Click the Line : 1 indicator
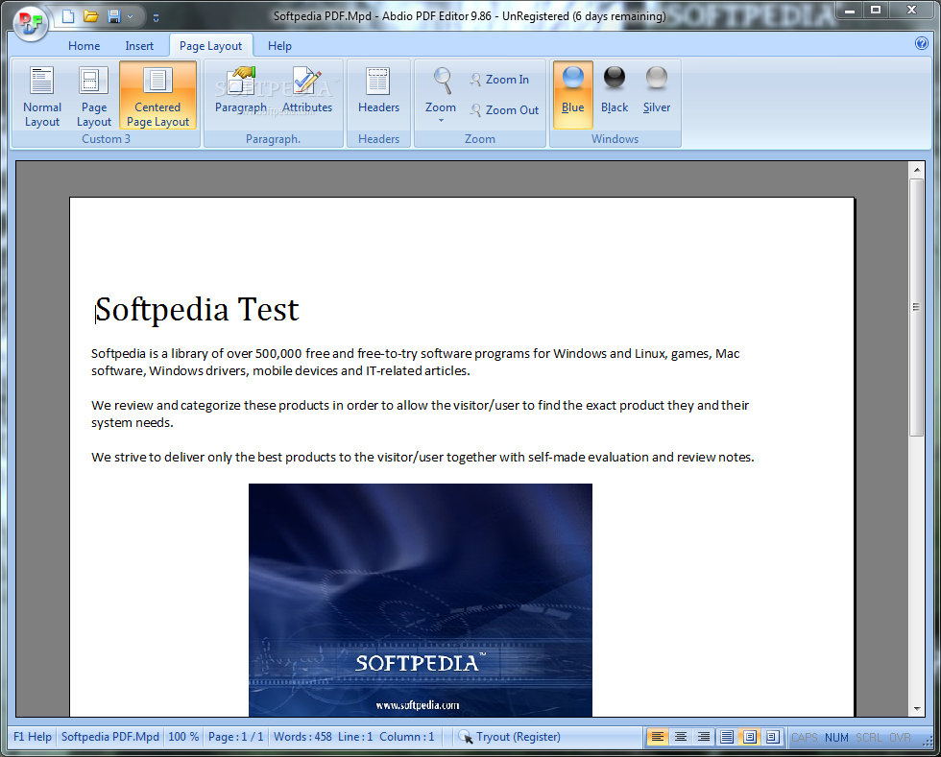Screen dimensions: 941x757 pyautogui.click(x=355, y=737)
